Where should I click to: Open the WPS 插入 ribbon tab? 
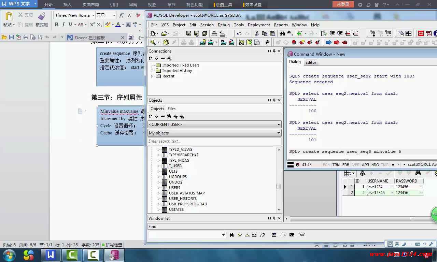click(x=68, y=5)
